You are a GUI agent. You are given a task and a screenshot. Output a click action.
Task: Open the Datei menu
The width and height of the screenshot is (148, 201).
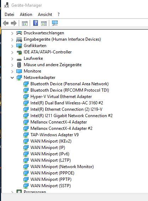(9, 15)
